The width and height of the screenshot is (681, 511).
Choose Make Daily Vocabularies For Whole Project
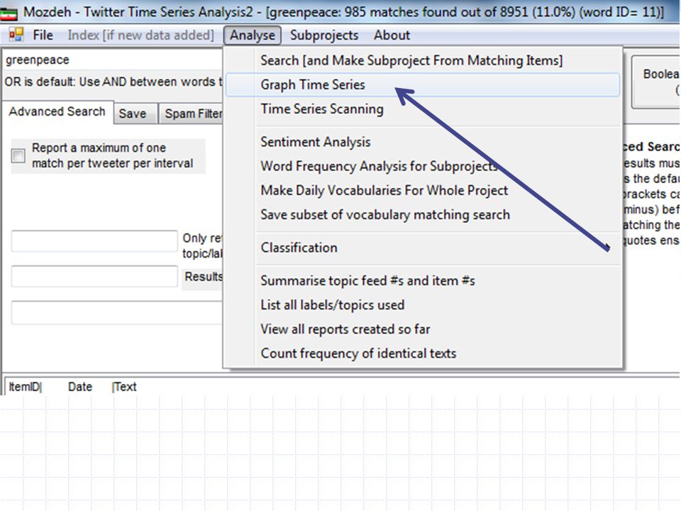tap(423, 190)
